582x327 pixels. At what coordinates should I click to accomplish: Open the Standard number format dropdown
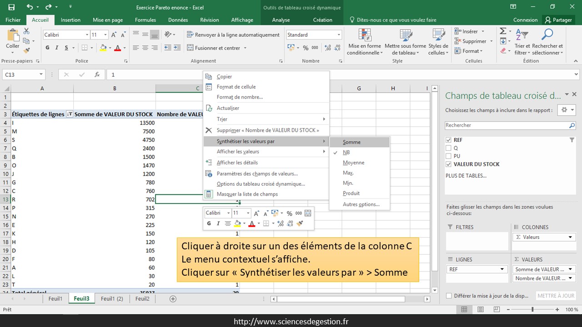pyautogui.click(x=339, y=35)
